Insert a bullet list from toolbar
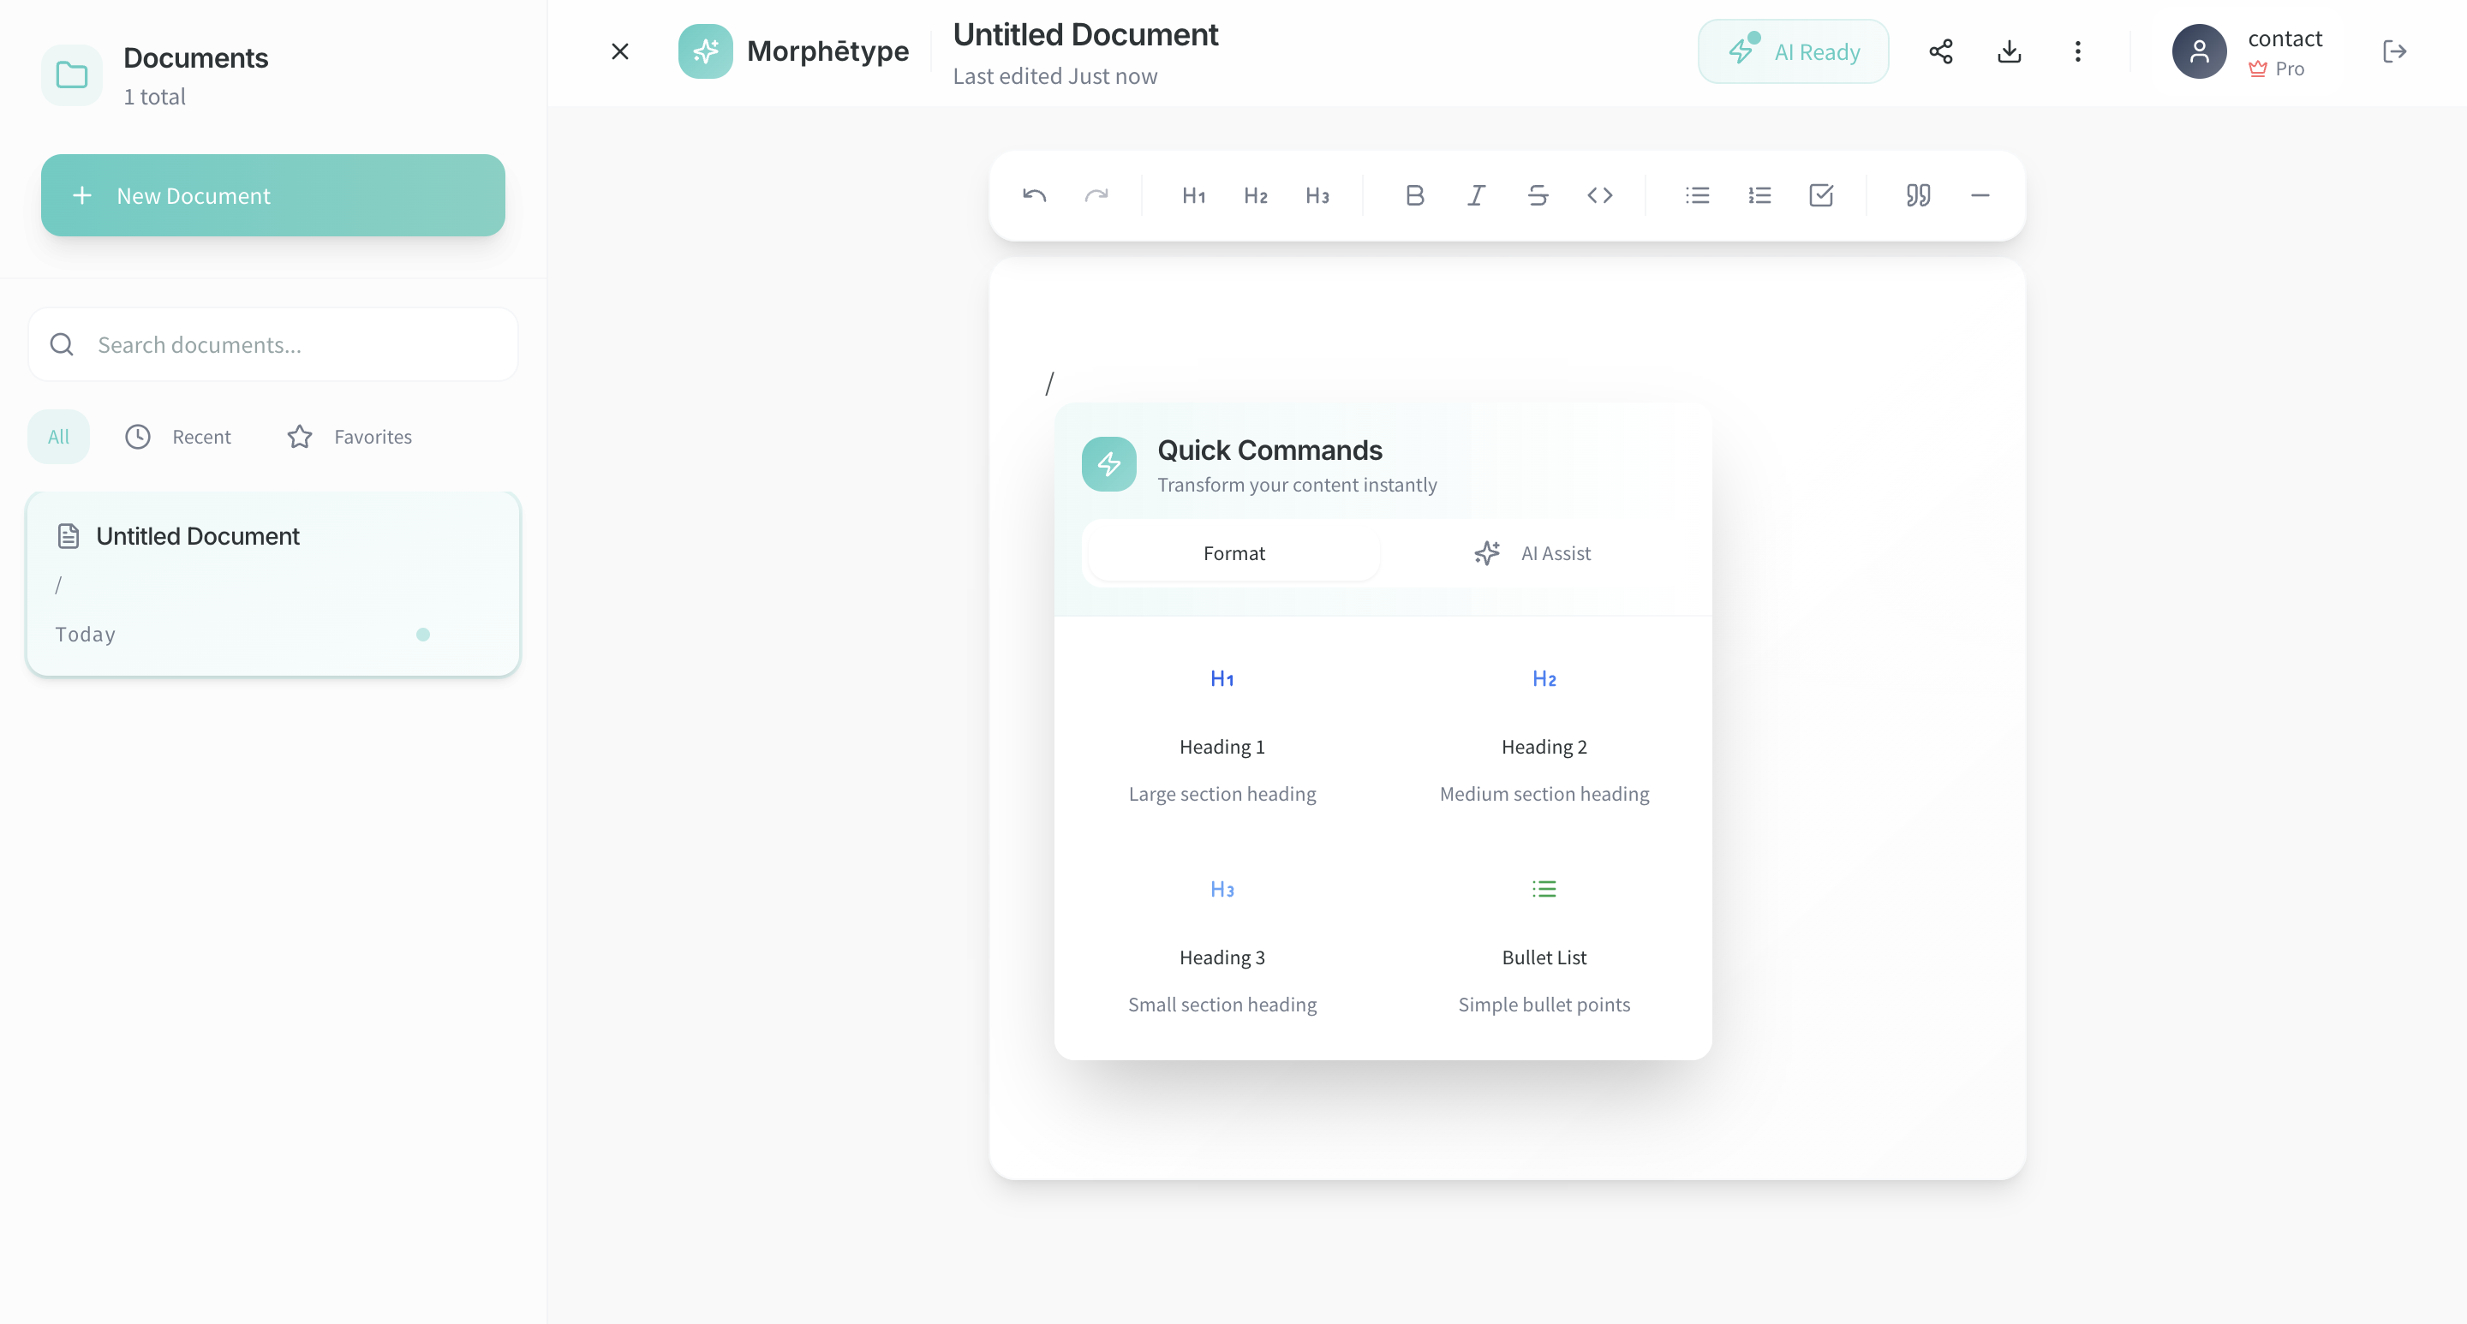Viewport: 2467px width, 1324px height. [x=1697, y=195]
